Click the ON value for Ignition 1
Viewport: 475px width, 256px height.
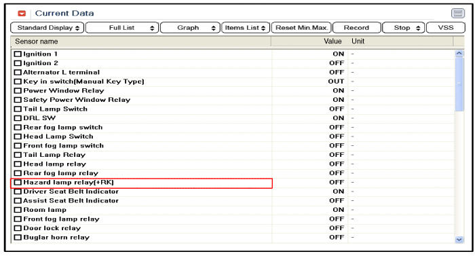(x=339, y=54)
